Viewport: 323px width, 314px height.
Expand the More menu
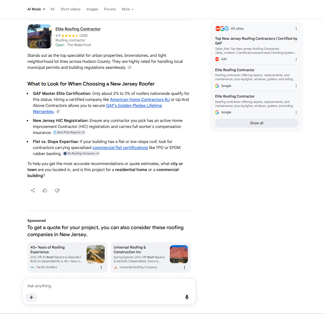pos(127,9)
